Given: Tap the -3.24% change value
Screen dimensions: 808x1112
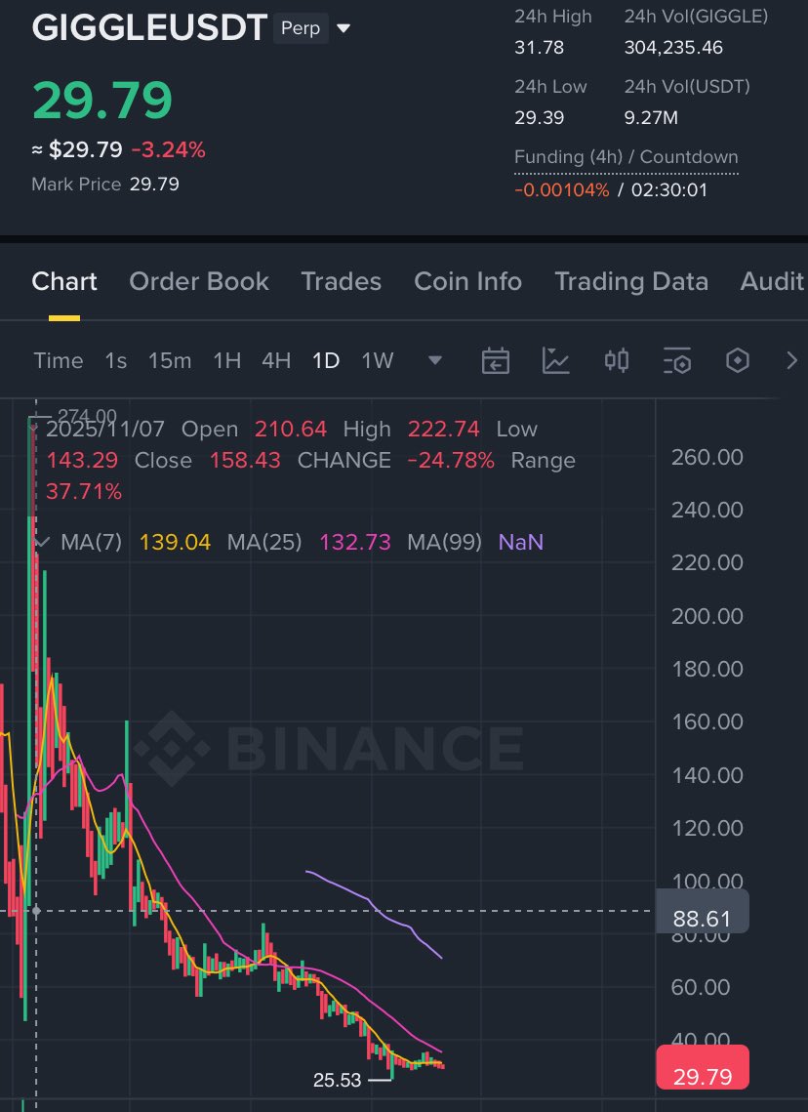Looking at the screenshot, I should pyautogui.click(x=169, y=150).
